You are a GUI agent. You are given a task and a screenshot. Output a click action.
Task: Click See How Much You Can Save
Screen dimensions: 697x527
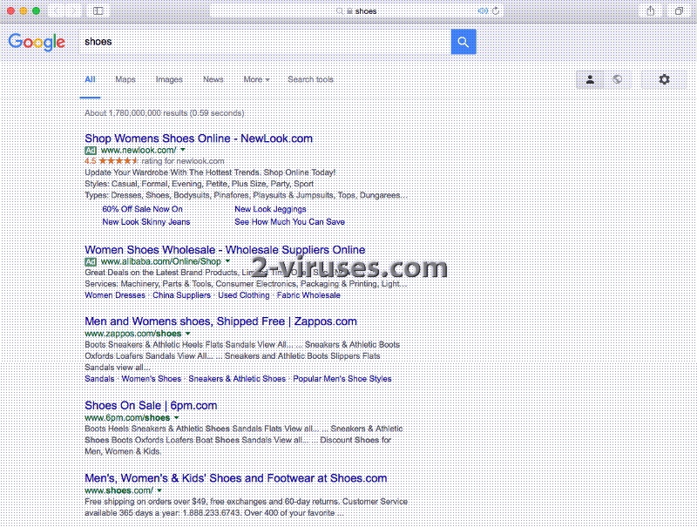tap(289, 222)
